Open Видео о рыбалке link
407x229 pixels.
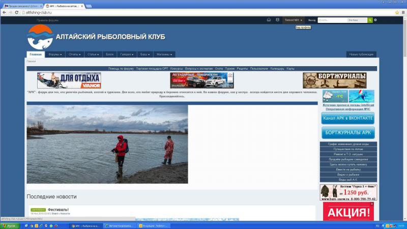pyautogui.click(x=348, y=175)
